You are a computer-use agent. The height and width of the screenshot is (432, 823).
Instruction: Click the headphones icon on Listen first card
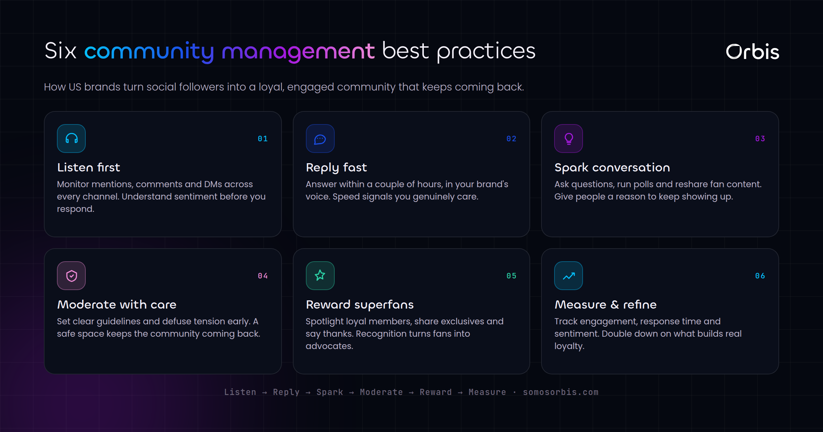71,139
